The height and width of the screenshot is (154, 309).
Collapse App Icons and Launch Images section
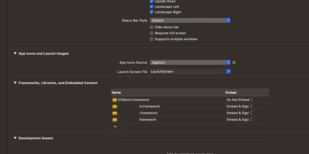15,53
